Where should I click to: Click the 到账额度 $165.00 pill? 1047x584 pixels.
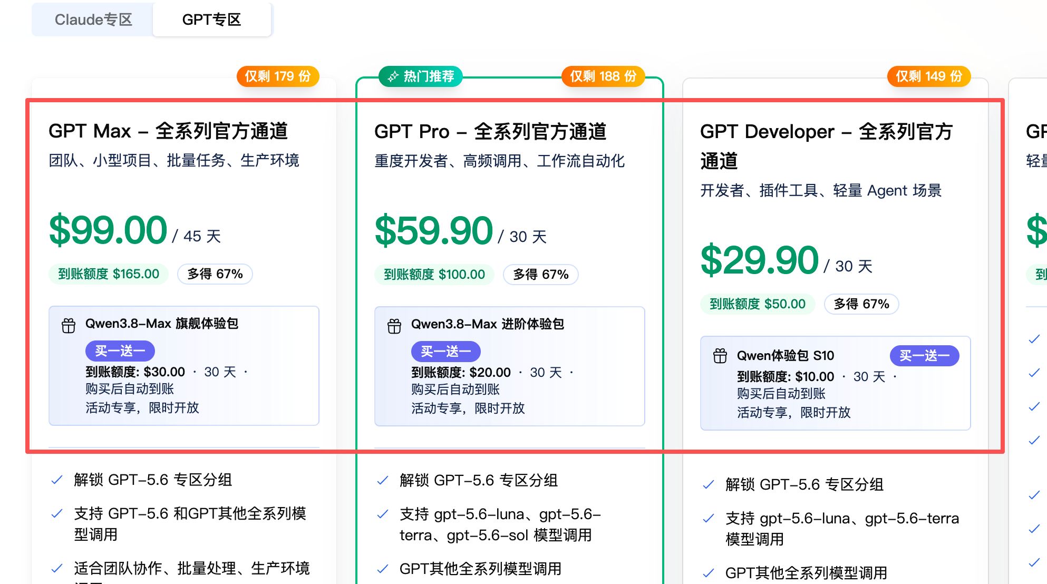[x=109, y=274]
